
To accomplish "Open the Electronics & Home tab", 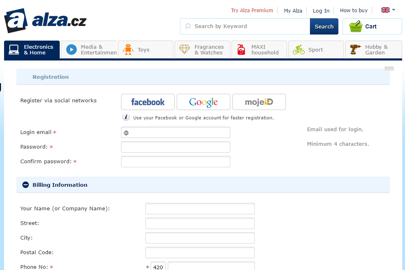I will coord(32,50).
